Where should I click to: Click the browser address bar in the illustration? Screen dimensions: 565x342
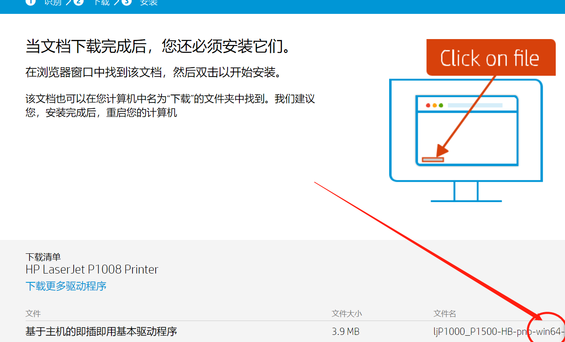click(x=475, y=105)
